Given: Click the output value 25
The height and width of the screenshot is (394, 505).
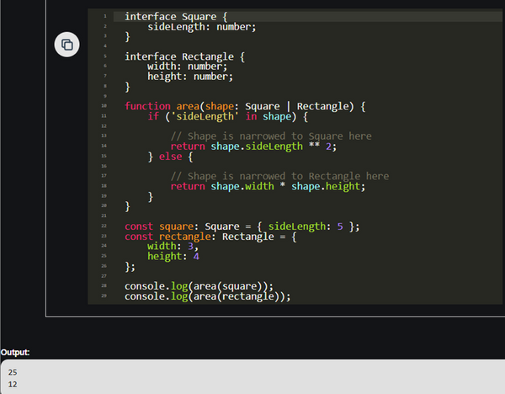Looking at the screenshot, I should [13, 372].
